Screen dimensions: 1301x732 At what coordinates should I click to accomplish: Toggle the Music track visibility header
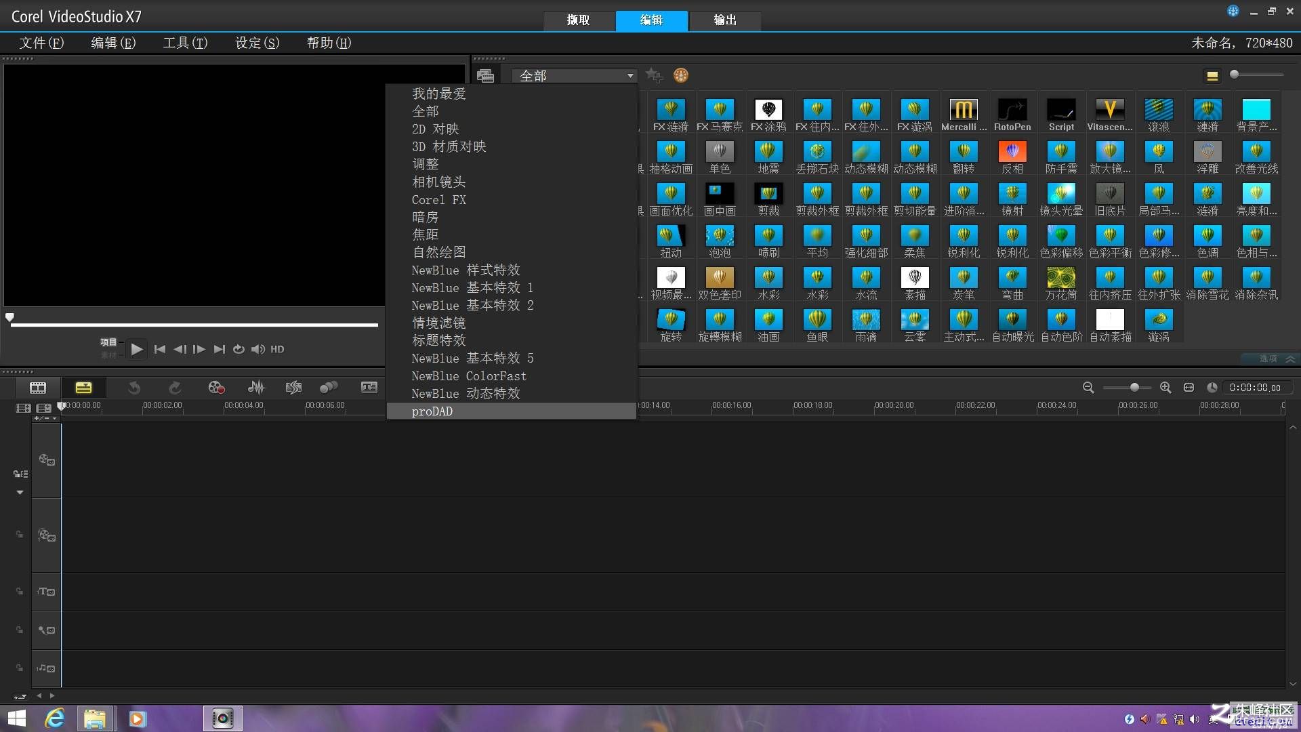tap(47, 668)
